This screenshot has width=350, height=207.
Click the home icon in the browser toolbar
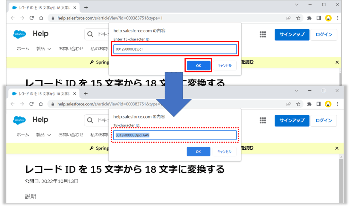(41, 18)
